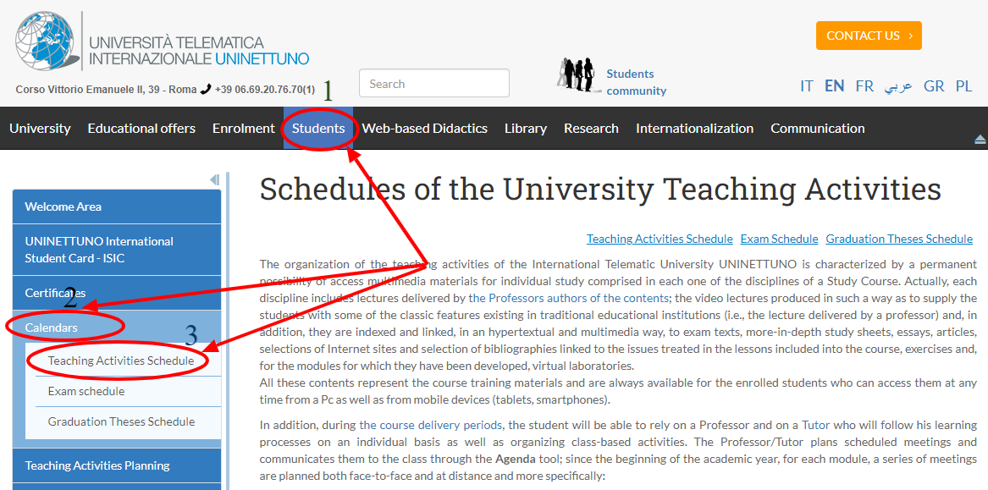Select the FR language option
988x490 pixels.
click(x=864, y=86)
